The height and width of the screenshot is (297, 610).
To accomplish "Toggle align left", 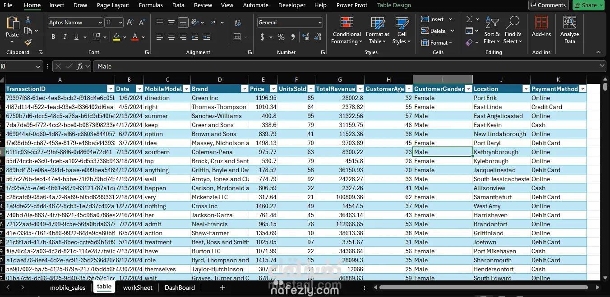I will (x=160, y=37).
